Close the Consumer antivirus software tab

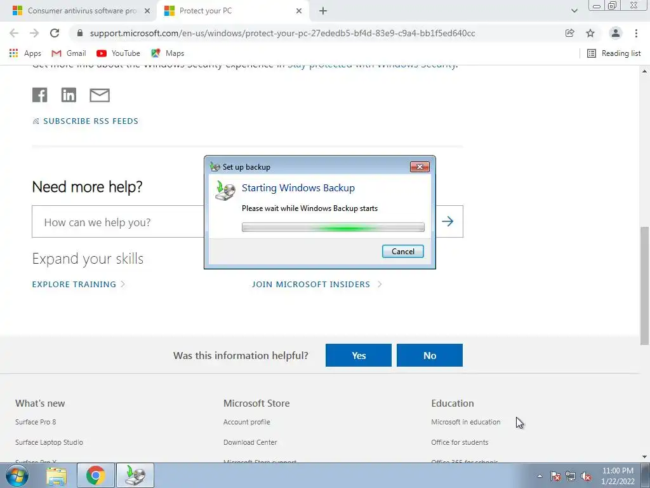147,11
